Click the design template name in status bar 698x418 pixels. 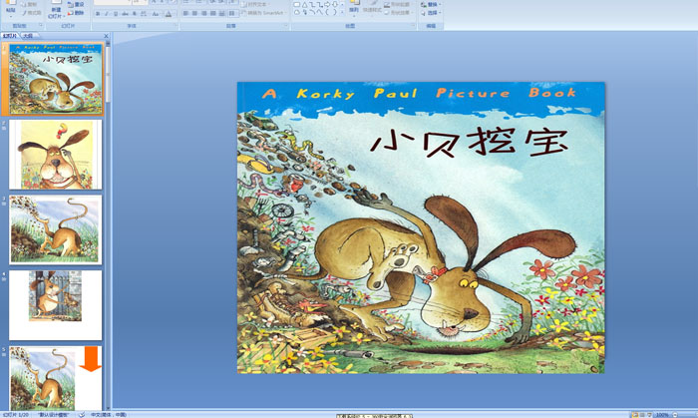point(53,414)
